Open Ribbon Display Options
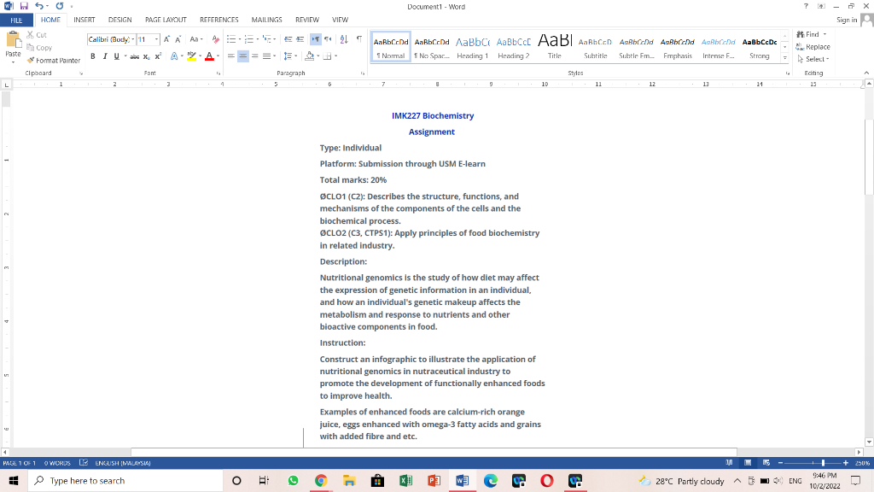874x492 pixels. (x=821, y=6)
